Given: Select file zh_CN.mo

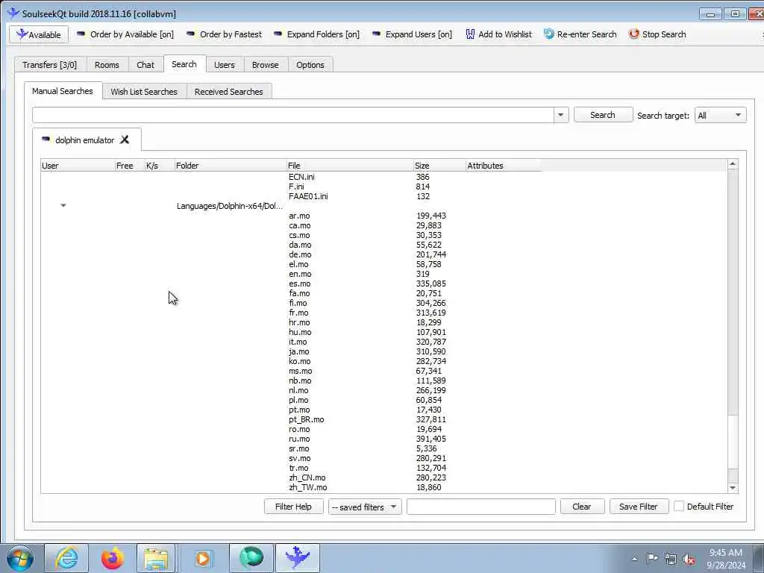Looking at the screenshot, I should tap(307, 478).
